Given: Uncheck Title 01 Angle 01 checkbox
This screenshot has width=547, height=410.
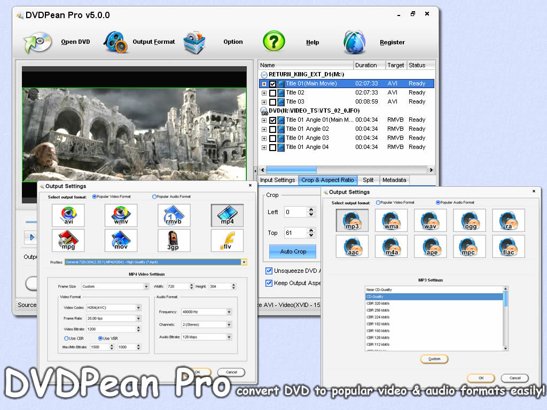Looking at the screenshot, I should point(272,120).
